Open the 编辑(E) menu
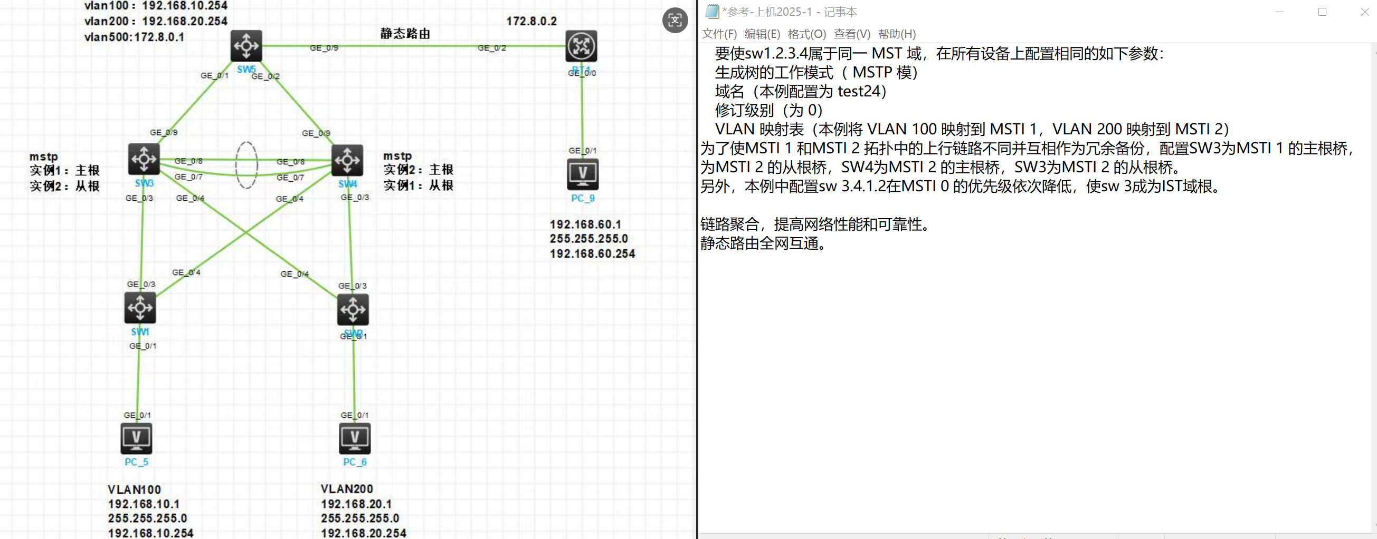 762,34
